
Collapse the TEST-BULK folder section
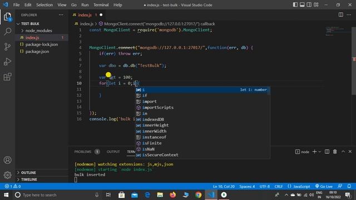pos(42,23)
